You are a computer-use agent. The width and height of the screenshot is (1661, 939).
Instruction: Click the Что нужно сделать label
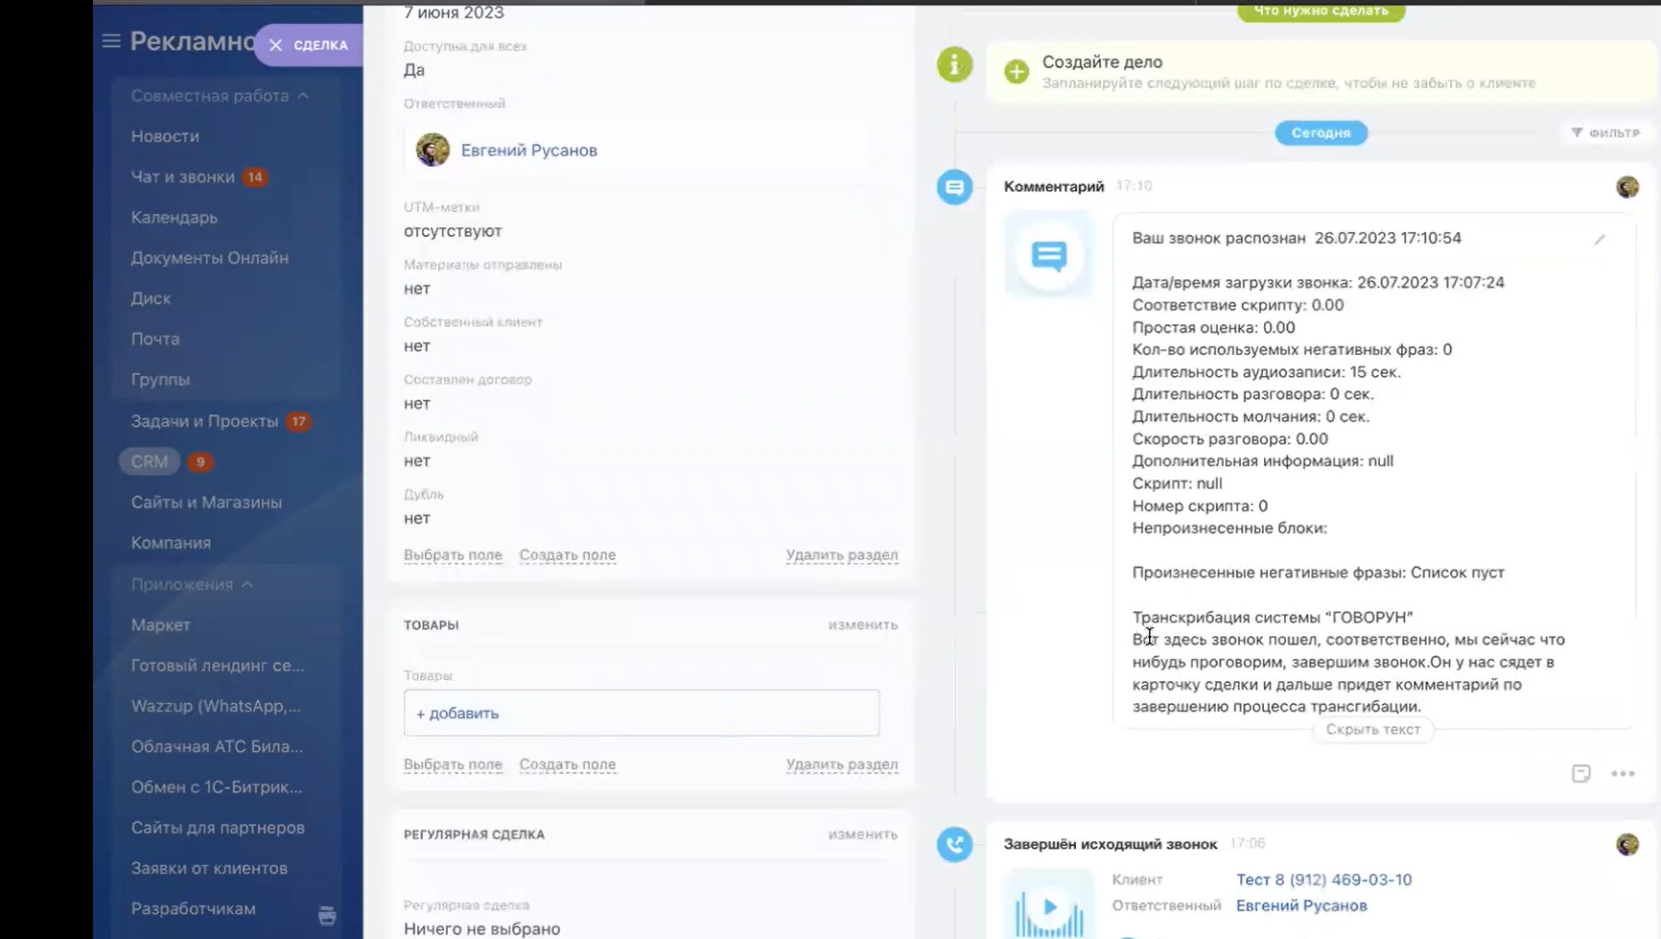point(1321,12)
